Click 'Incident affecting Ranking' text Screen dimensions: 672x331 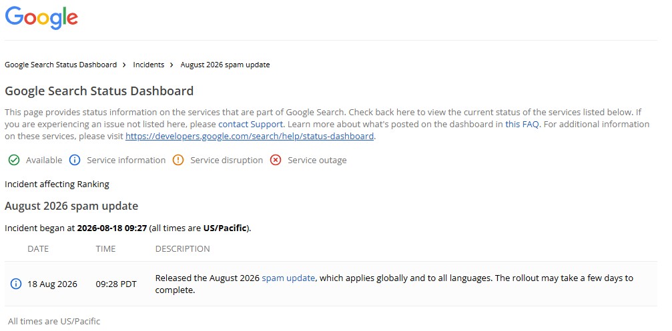coord(57,184)
